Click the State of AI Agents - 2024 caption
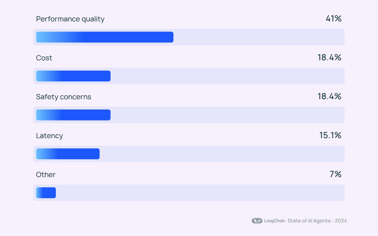378x236 pixels. (317, 221)
